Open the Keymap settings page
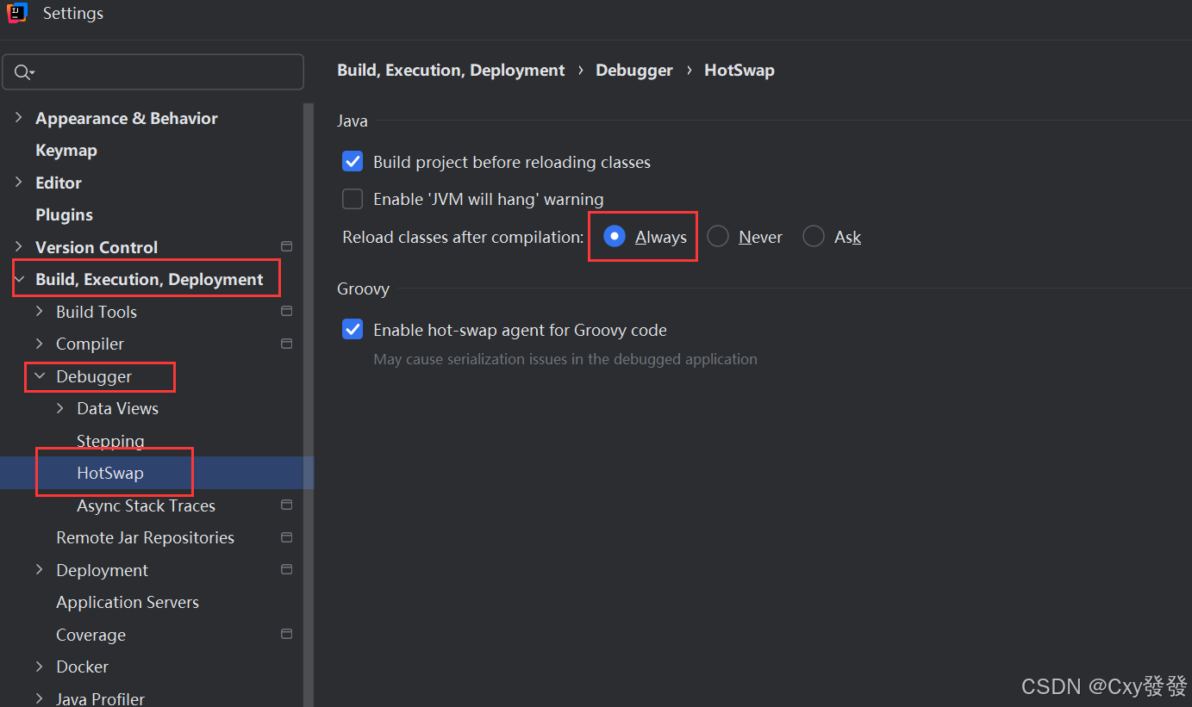The width and height of the screenshot is (1192, 707). (x=66, y=150)
